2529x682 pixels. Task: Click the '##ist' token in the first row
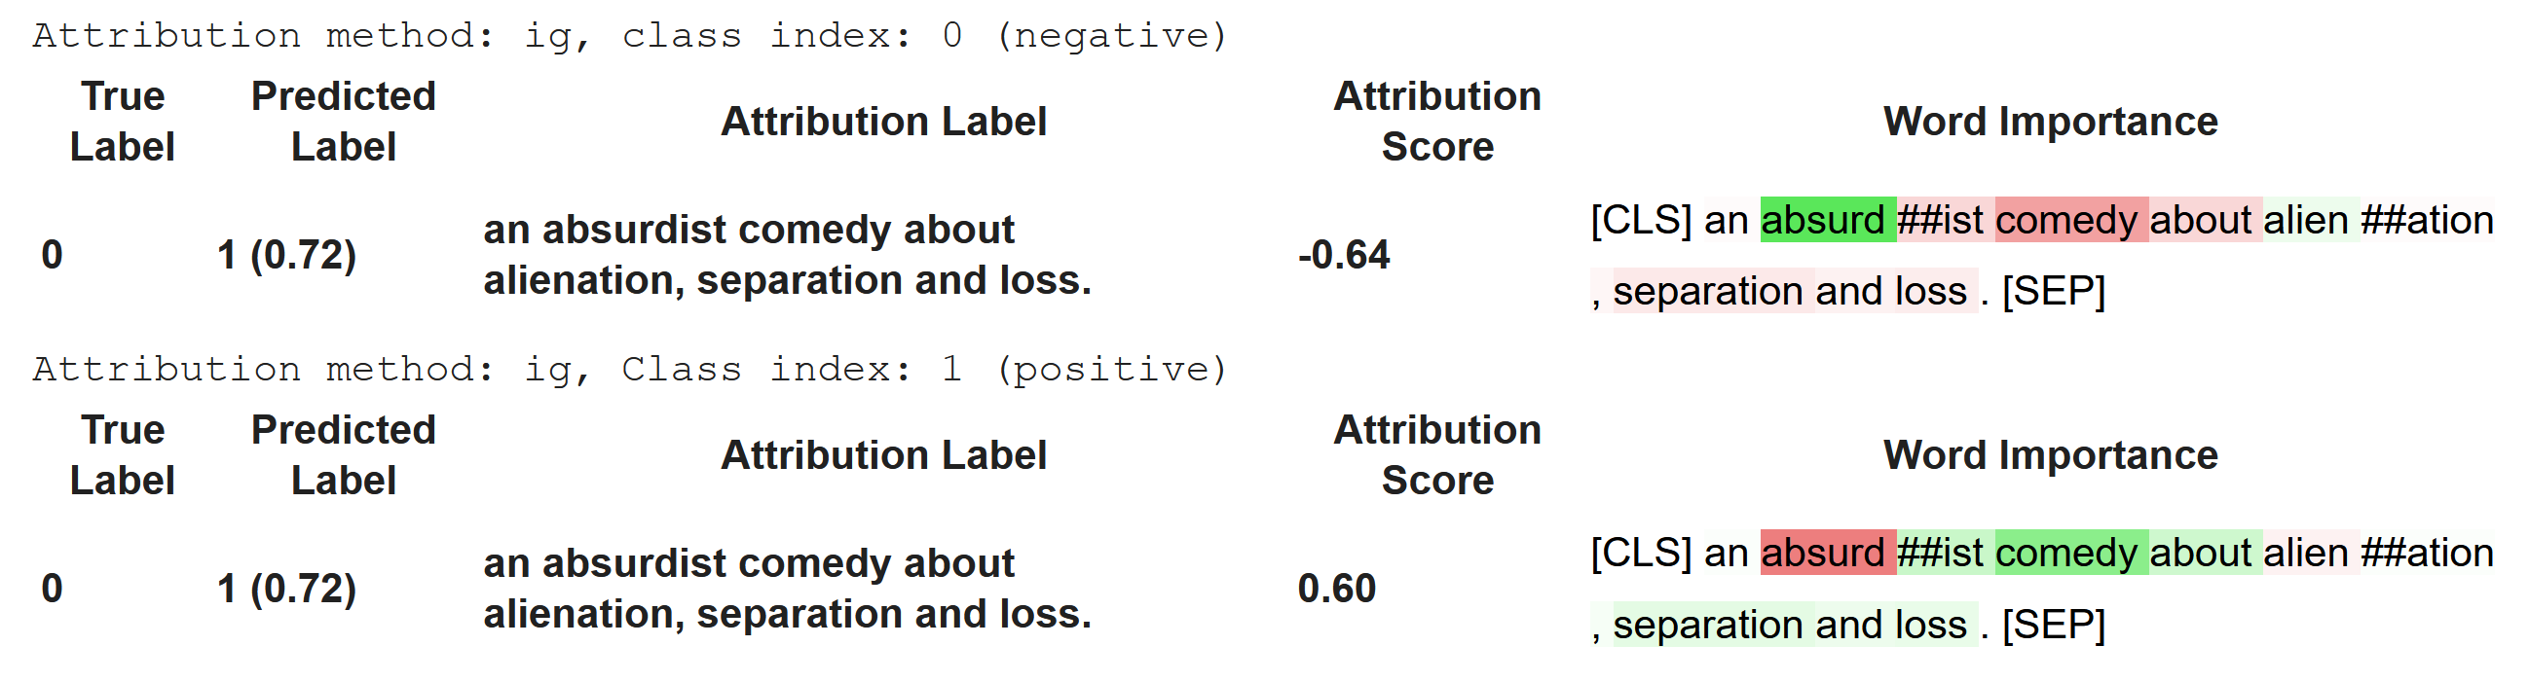(x=1941, y=220)
